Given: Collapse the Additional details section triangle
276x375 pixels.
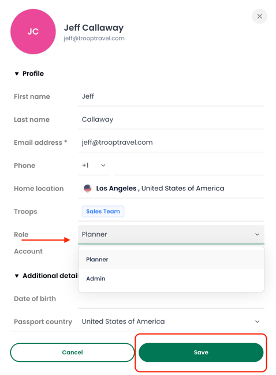Looking at the screenshot, I should tap(17, 276).
